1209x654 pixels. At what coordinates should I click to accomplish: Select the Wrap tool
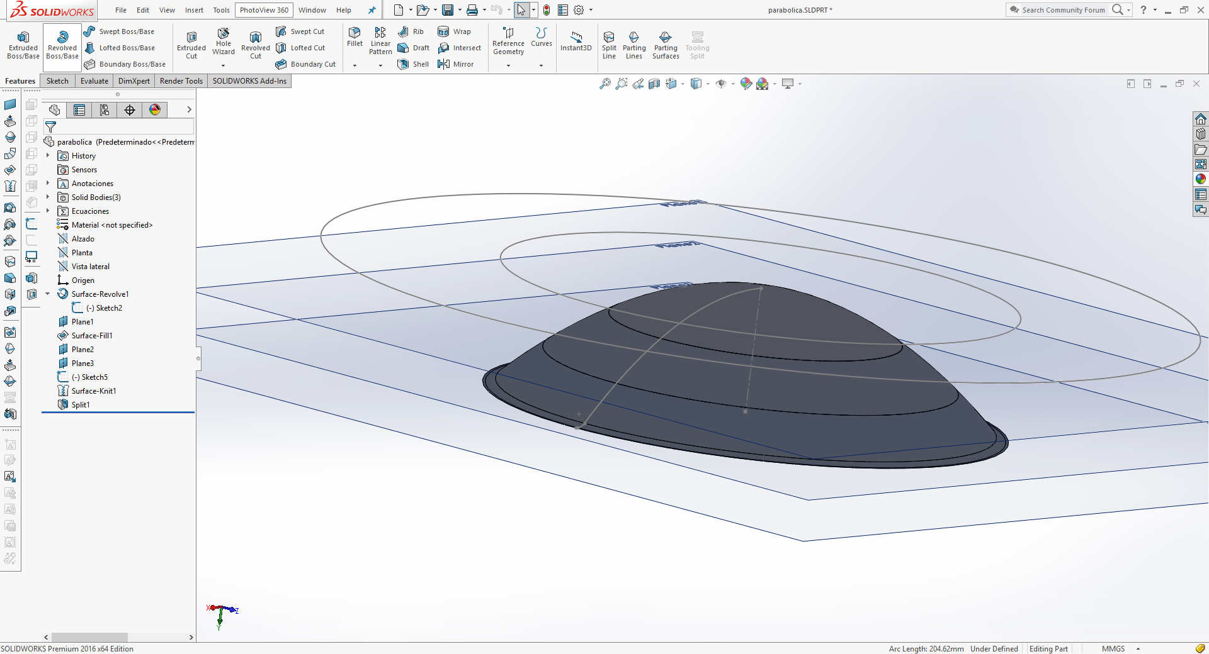(x=455, y=31)
